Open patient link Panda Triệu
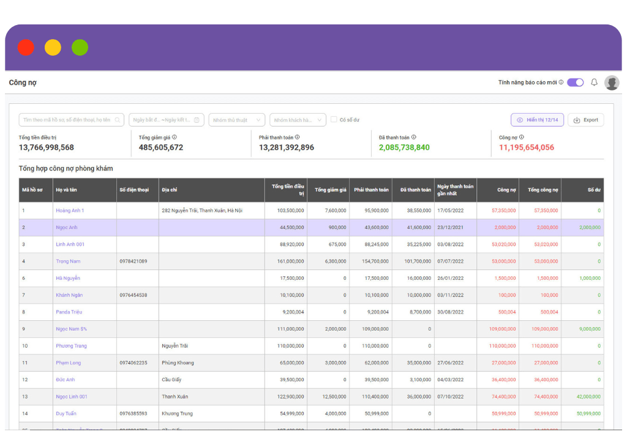 [x=69, y=312]
